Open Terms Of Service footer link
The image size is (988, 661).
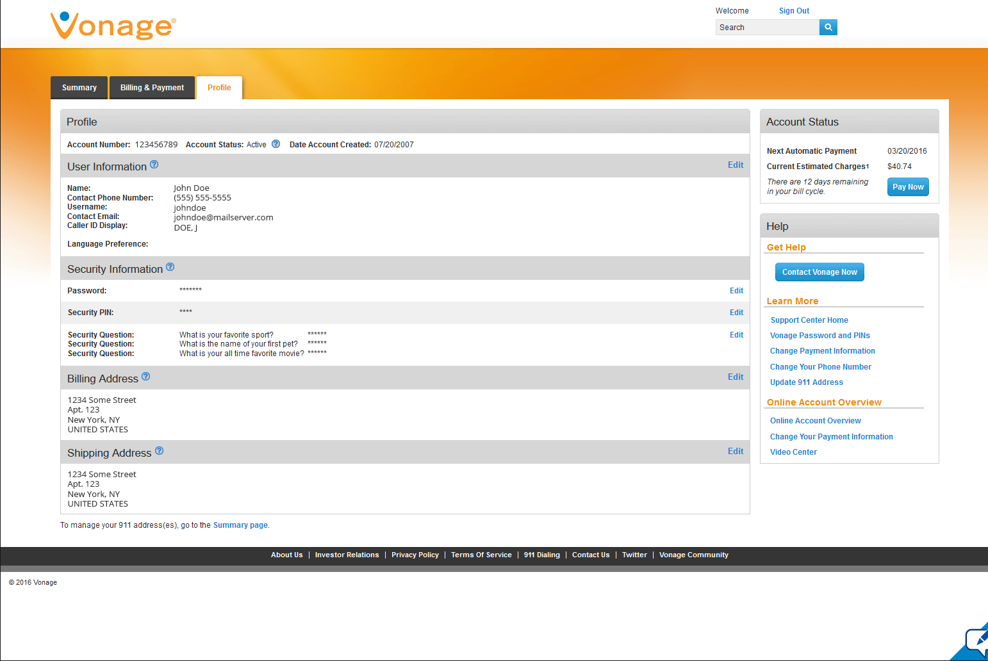[x=481, y=555]
